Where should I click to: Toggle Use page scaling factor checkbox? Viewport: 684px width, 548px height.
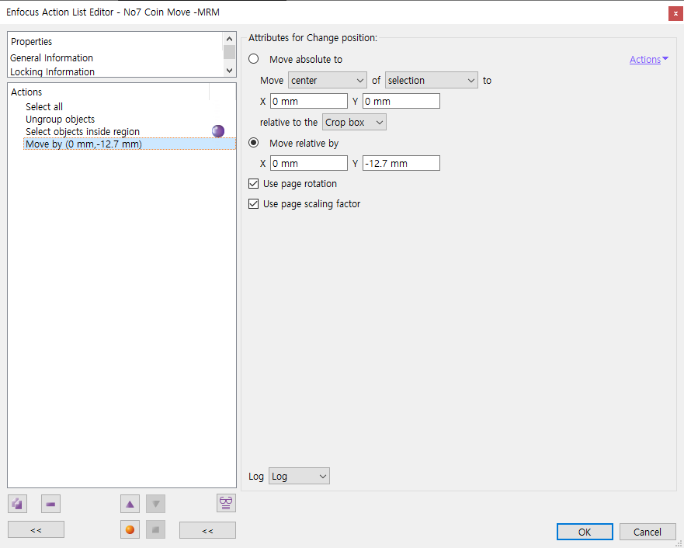point(253,204)
